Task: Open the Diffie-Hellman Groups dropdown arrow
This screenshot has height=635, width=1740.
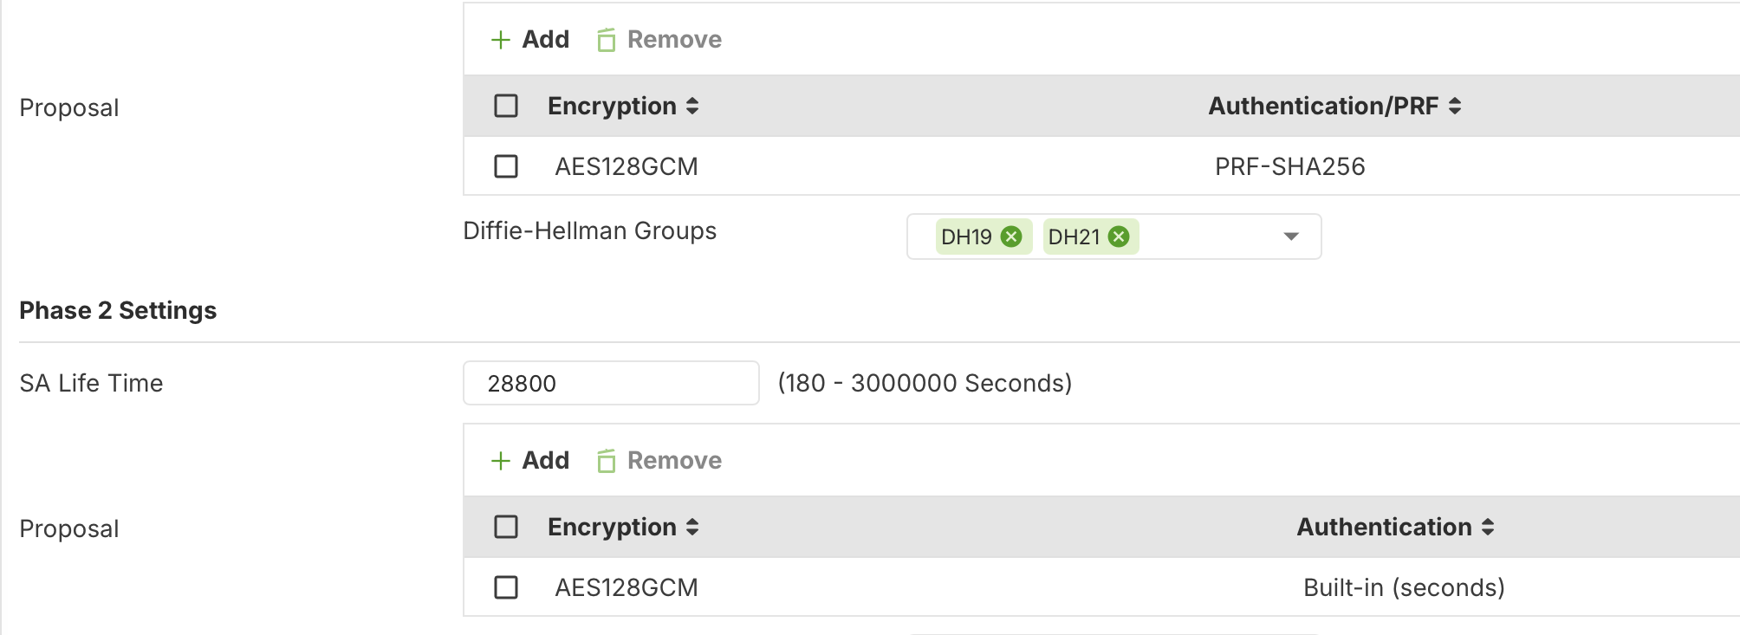Action: coord(1291,237)
